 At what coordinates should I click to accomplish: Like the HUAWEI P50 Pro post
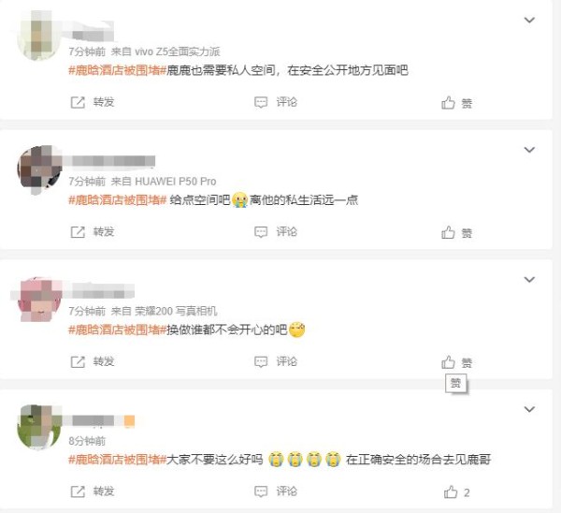tap(456, 232)
